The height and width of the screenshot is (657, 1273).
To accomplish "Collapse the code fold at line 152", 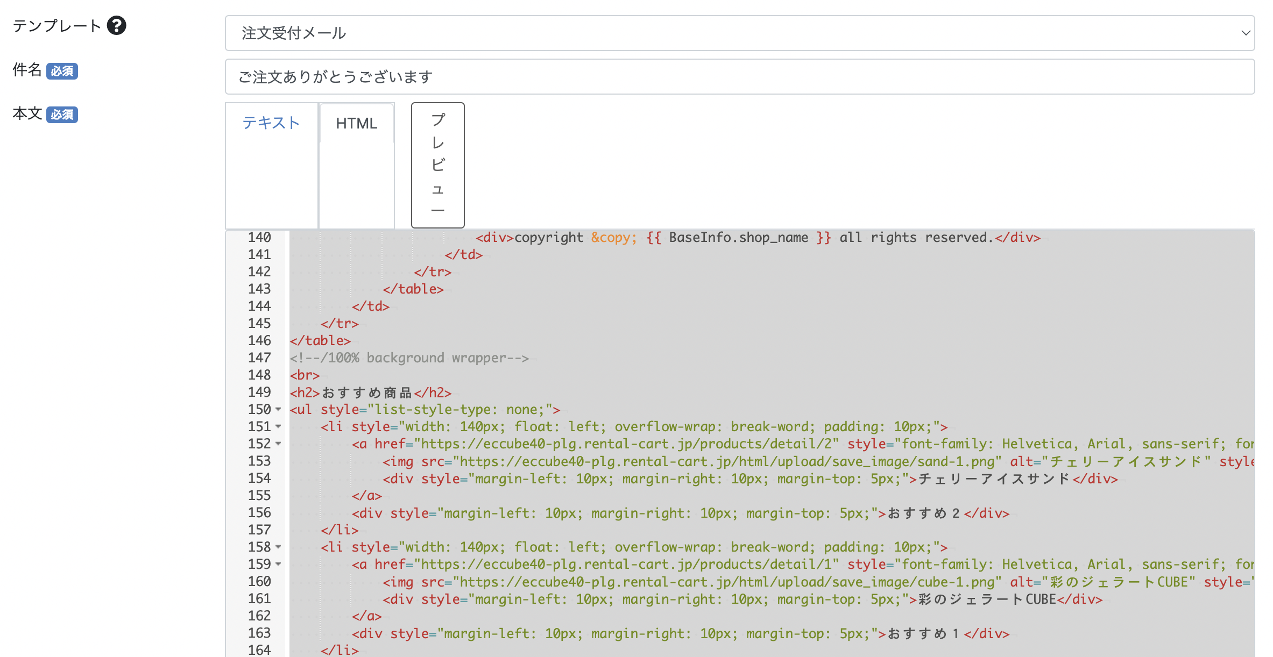I will click(278, 444).
